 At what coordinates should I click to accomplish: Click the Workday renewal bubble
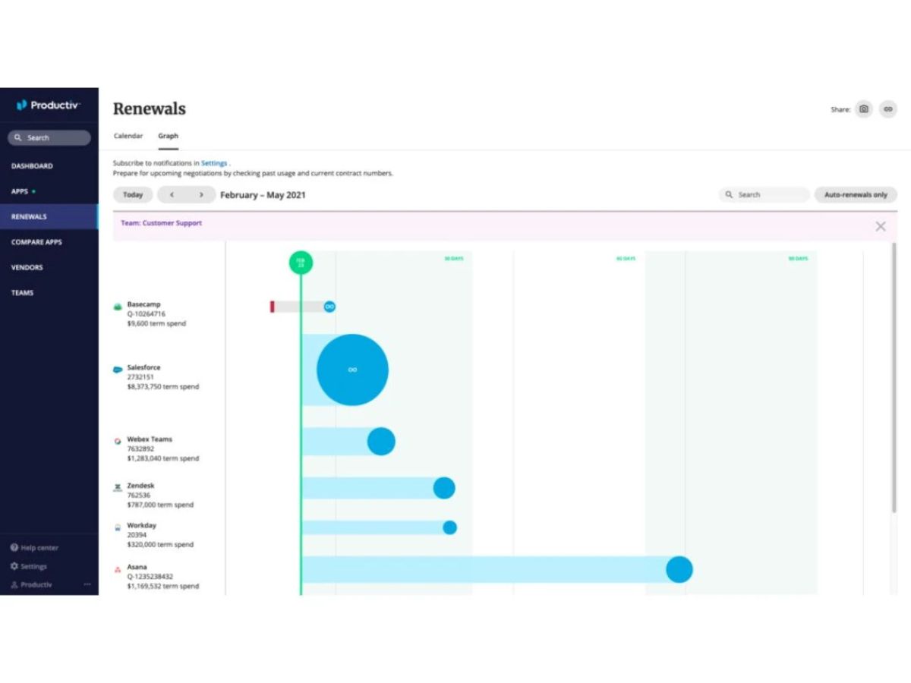coord(449,527)
